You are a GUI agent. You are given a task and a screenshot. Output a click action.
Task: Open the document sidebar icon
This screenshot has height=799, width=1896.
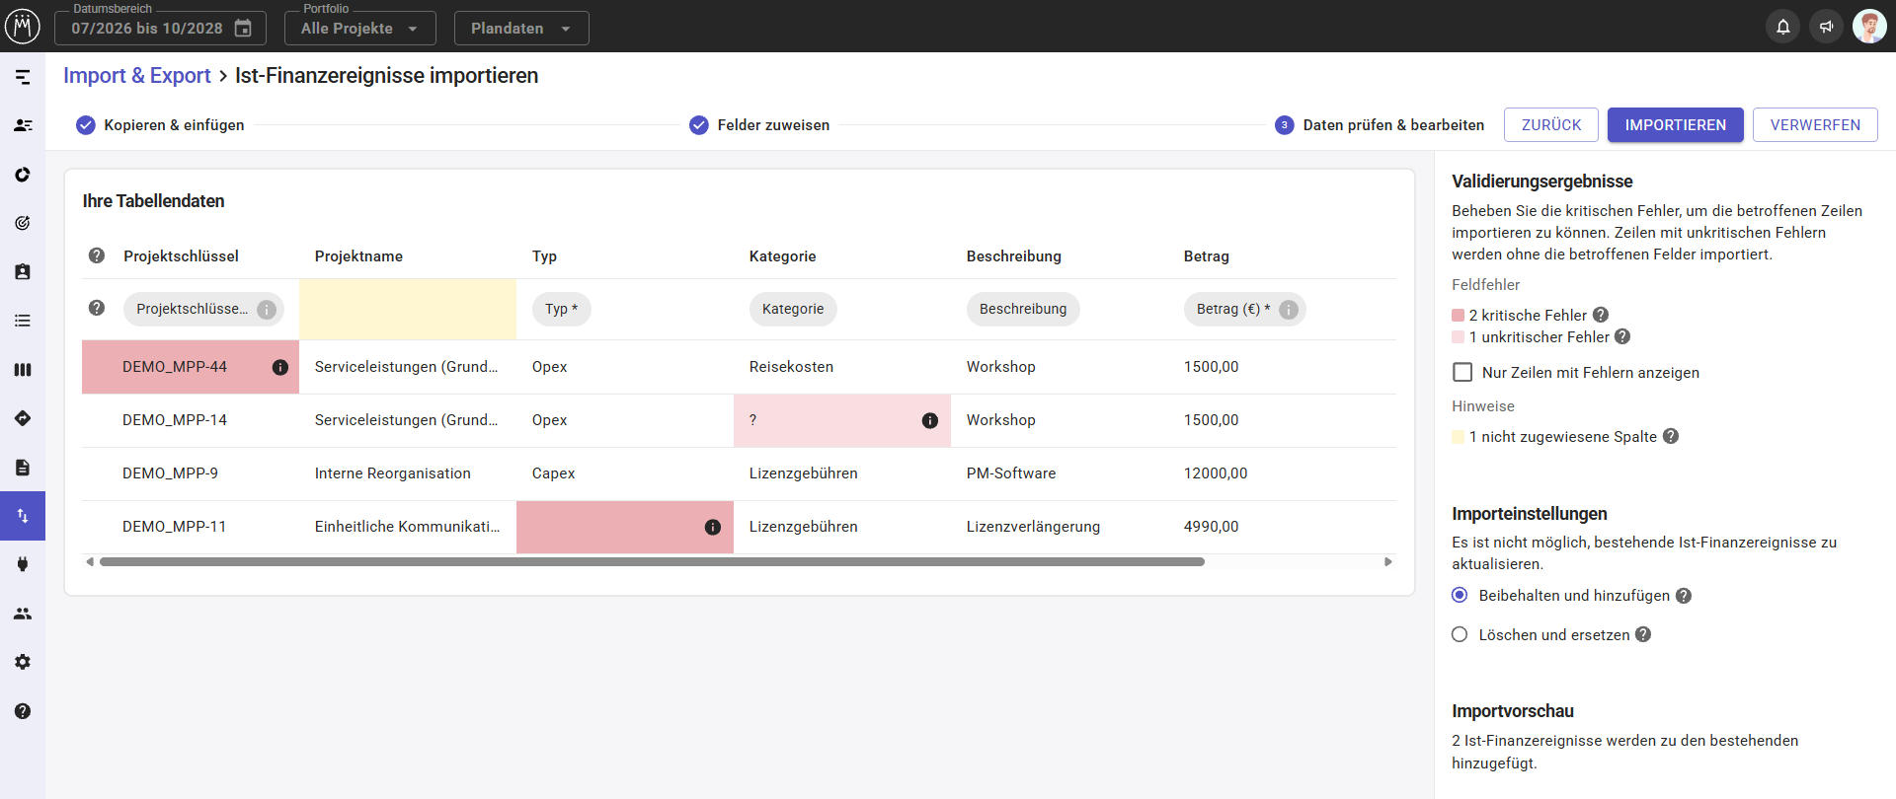23,468
